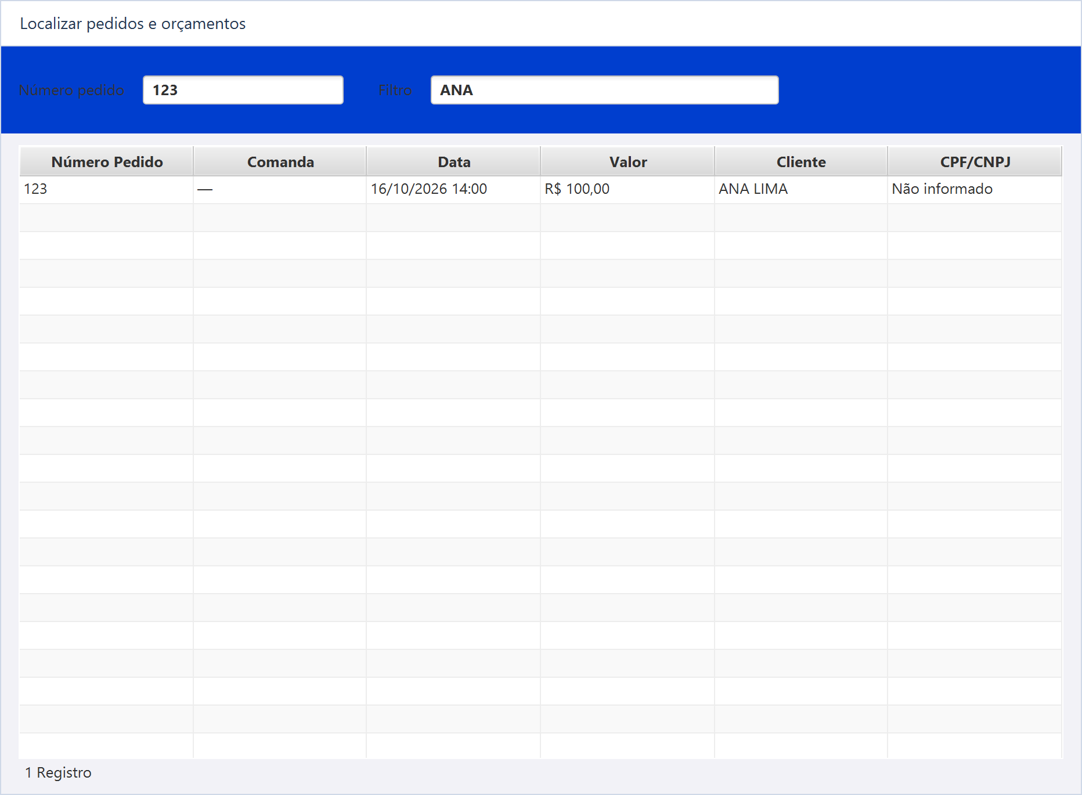Click the Número pedido input field
This screenshot has height=795, width=1082.
243,90
